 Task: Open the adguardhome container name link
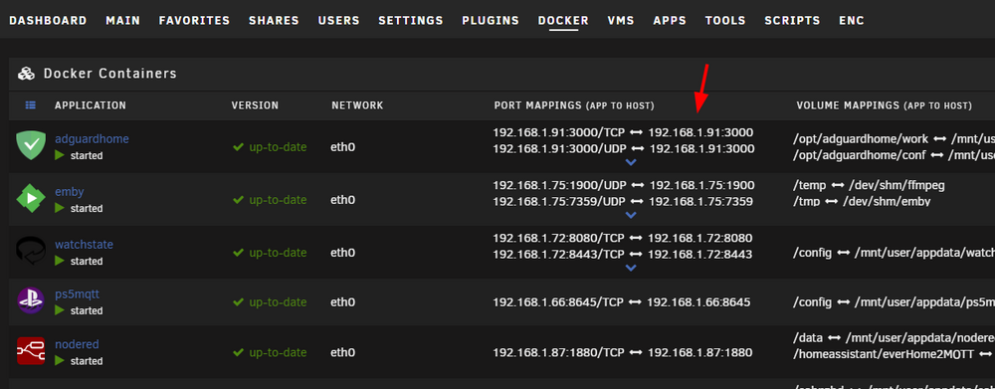(92, 138)
